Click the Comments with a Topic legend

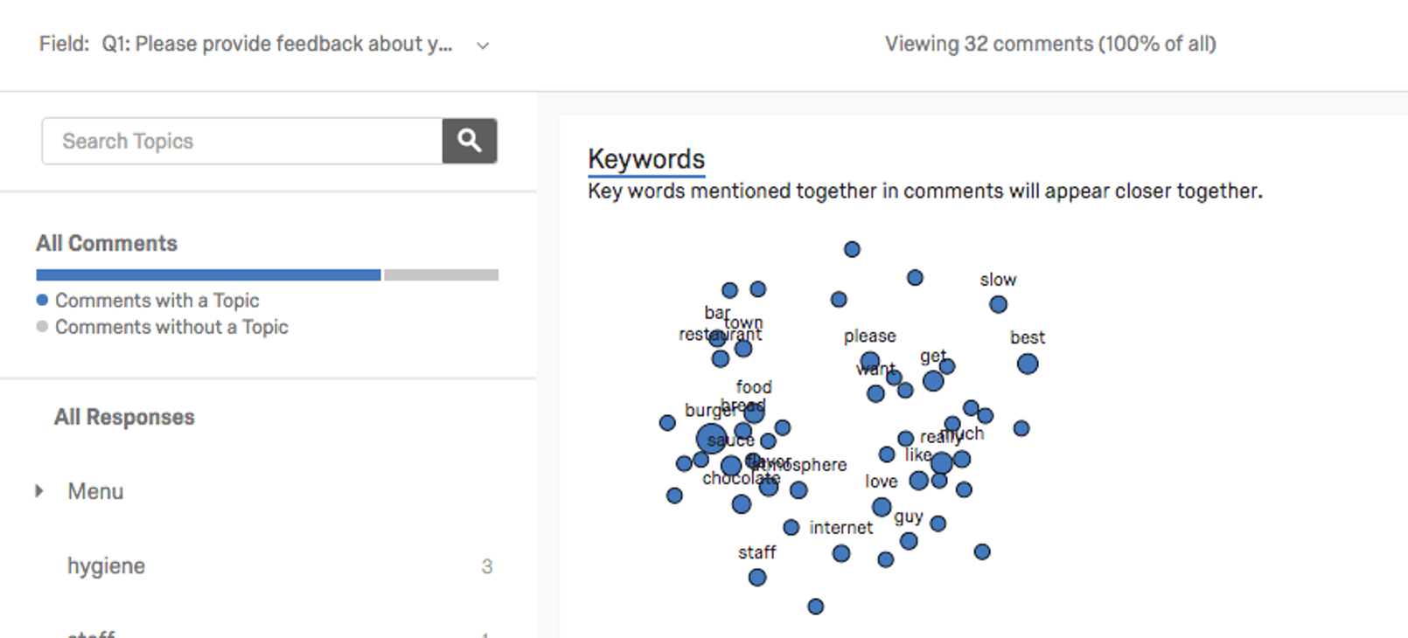point(157,301)
